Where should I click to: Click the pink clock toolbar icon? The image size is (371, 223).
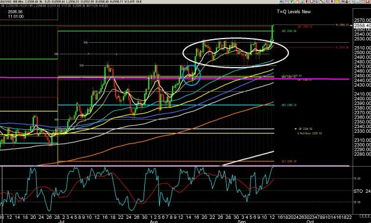[312, 1]
